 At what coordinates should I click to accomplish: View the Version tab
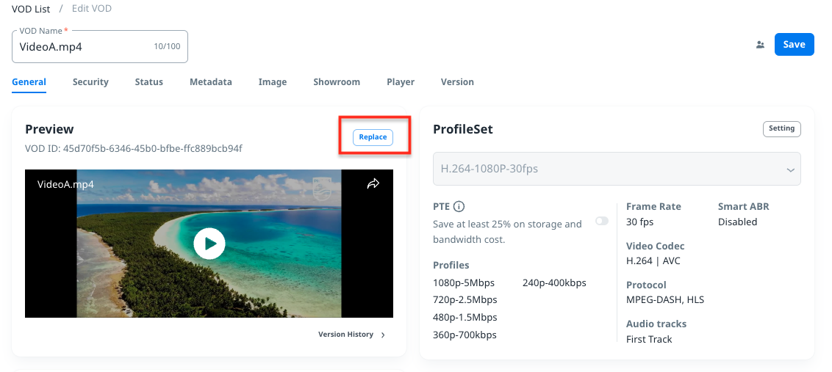coord(457,82)
